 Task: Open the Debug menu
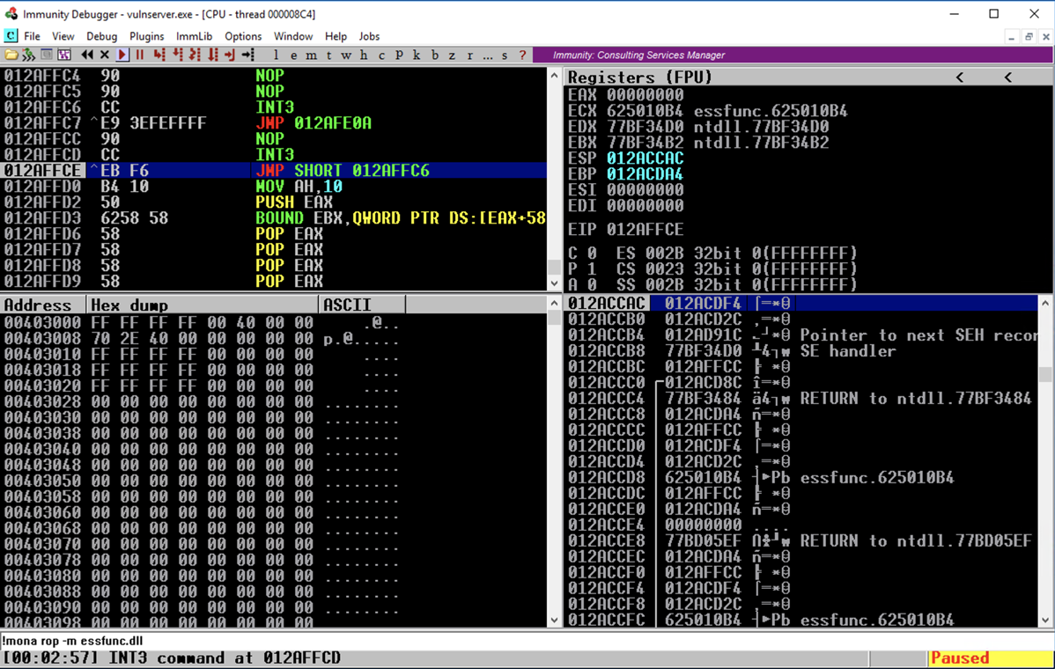pos(101,36)
